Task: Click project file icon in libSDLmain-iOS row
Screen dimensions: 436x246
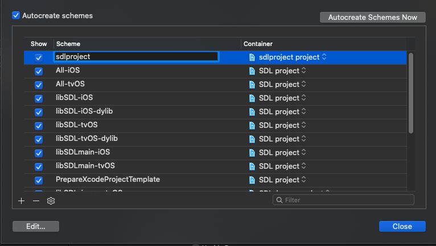Action: [252, 152]
